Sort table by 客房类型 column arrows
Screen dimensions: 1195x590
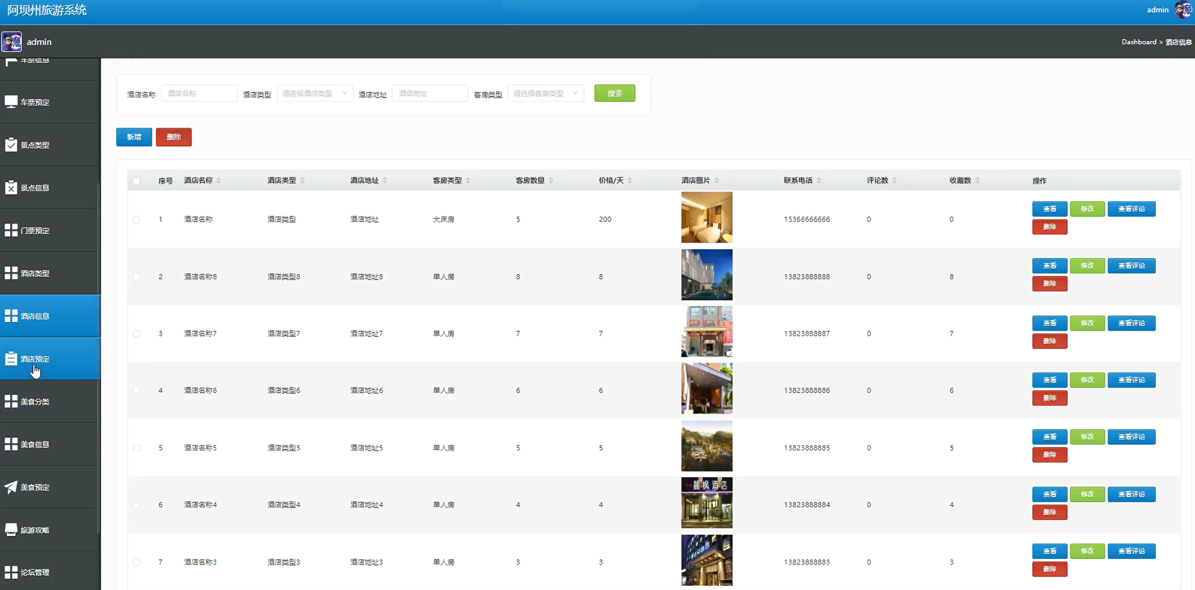point(468,180)
